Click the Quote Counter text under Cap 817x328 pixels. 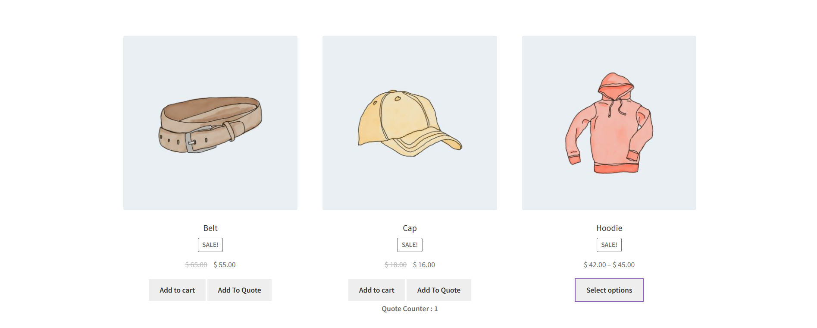pyautogui.click(x=410, y=309)
